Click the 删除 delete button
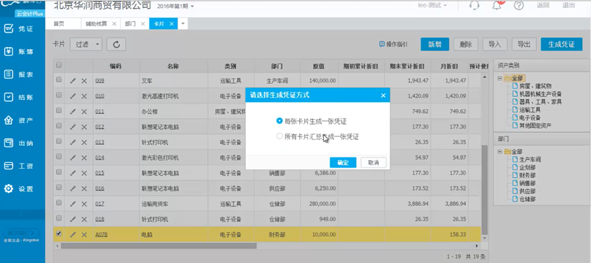Screen dimensions: 591x263 tap(466, 44)
